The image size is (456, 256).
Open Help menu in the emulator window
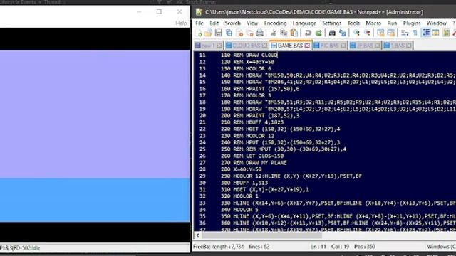(181, 23)
